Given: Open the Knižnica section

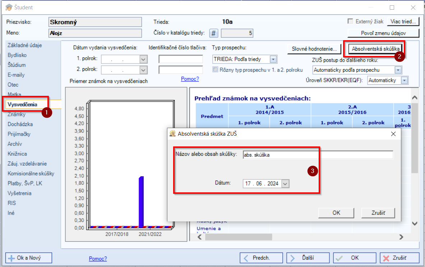Looking at the screenshot, I should 17,154.
